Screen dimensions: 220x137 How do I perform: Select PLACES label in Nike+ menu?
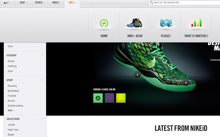166,36
